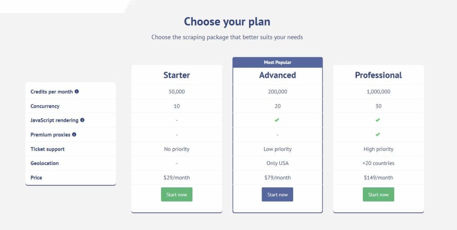Select the Professional plan heading
This screenshot has width=457, height=230.
378,75
